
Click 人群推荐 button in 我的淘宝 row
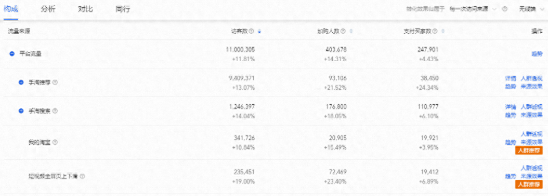529,150
